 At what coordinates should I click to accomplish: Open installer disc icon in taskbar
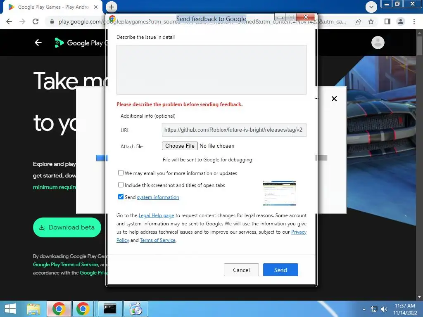click(x=135, y=309)
